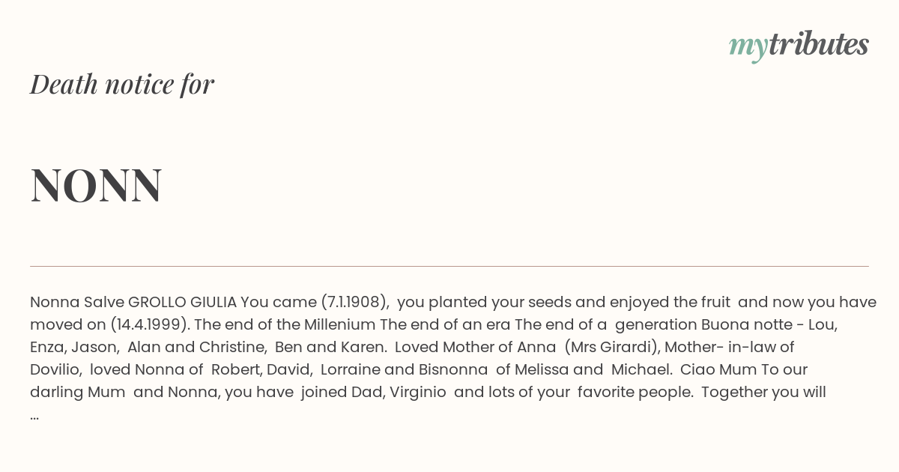Click the ellipsis below the notice text

(x=34, y=415)
